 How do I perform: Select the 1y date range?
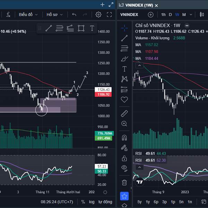[148, 202]
